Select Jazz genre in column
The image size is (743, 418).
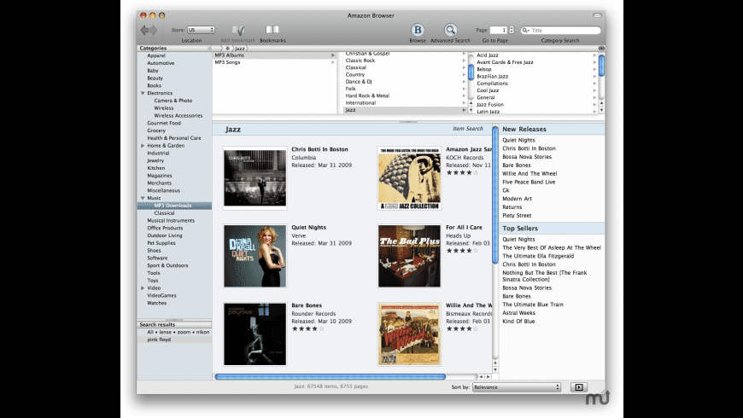[x=351, y=110]
